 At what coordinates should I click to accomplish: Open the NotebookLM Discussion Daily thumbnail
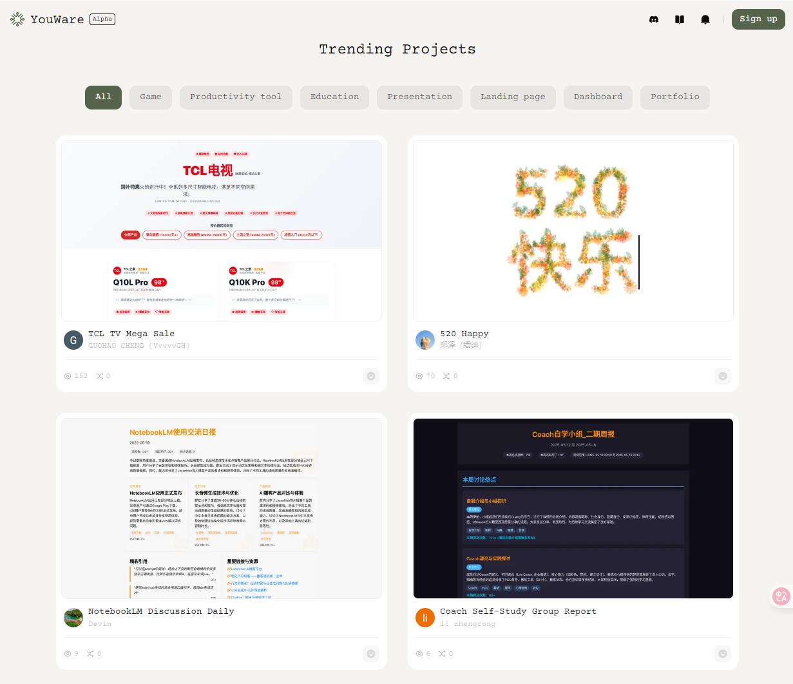click(222, 508)
